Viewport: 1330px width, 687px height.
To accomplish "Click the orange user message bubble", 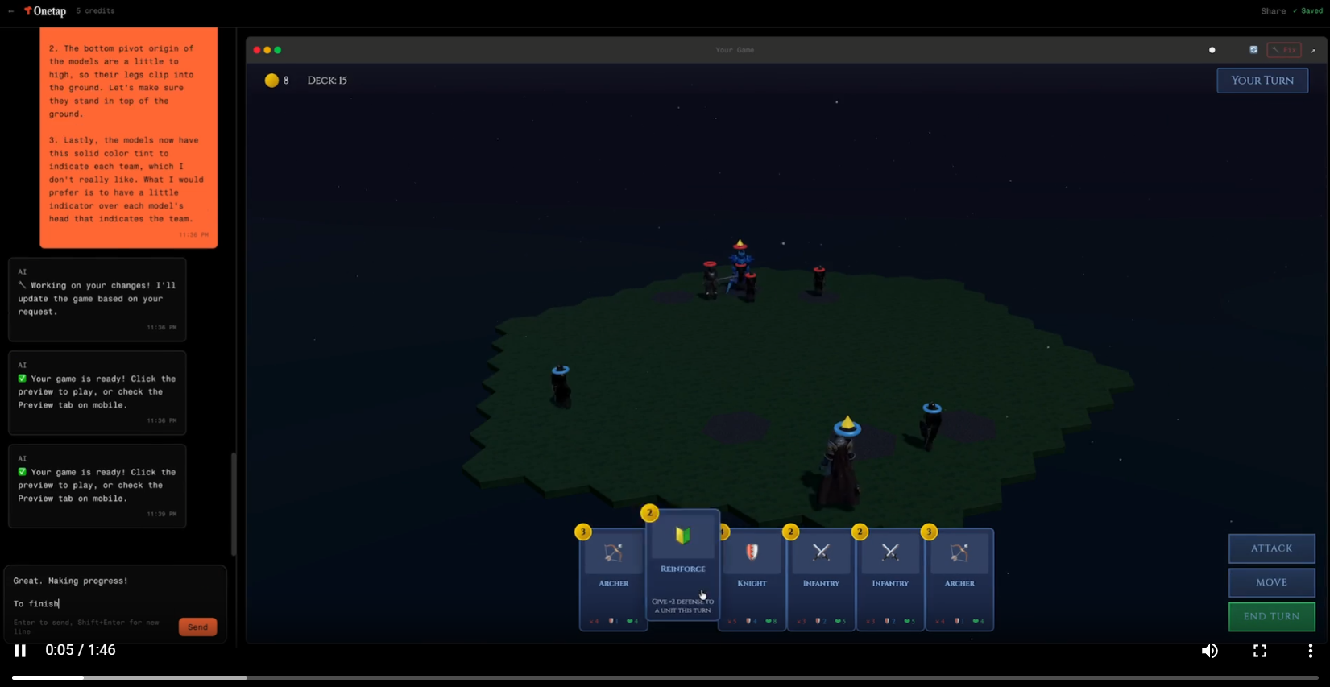I will pos(128,137).
